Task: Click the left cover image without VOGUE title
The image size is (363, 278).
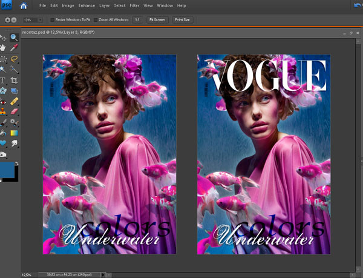Action: click(x=110, y=154)
